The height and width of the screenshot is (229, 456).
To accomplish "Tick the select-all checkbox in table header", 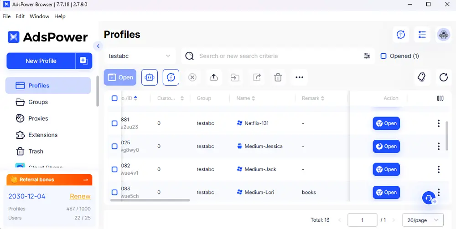I will [x=114, y=98].
